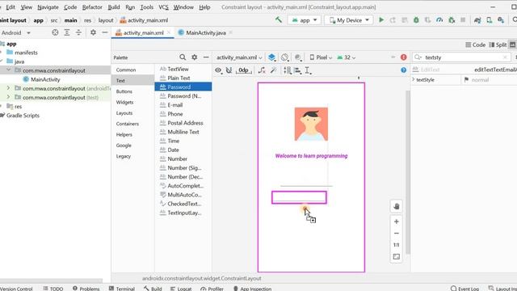Collapse the com.mwa.constraintlayout package

point(9,70)
